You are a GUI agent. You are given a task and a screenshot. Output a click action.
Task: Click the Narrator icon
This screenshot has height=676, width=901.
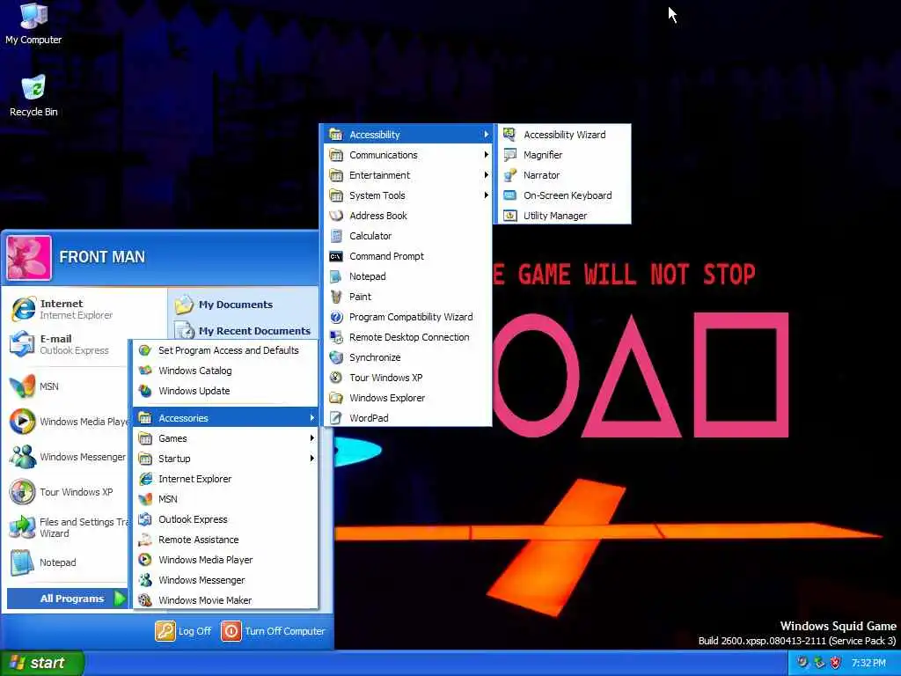coord(509,175)
